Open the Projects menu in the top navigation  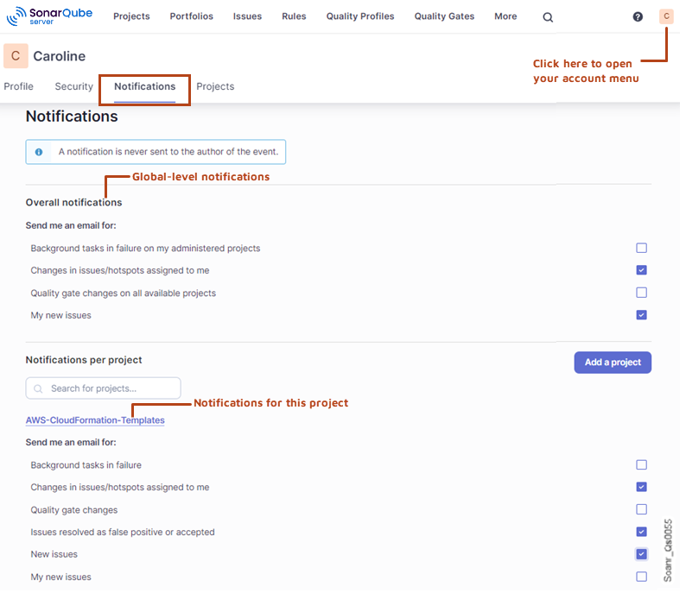132,16
